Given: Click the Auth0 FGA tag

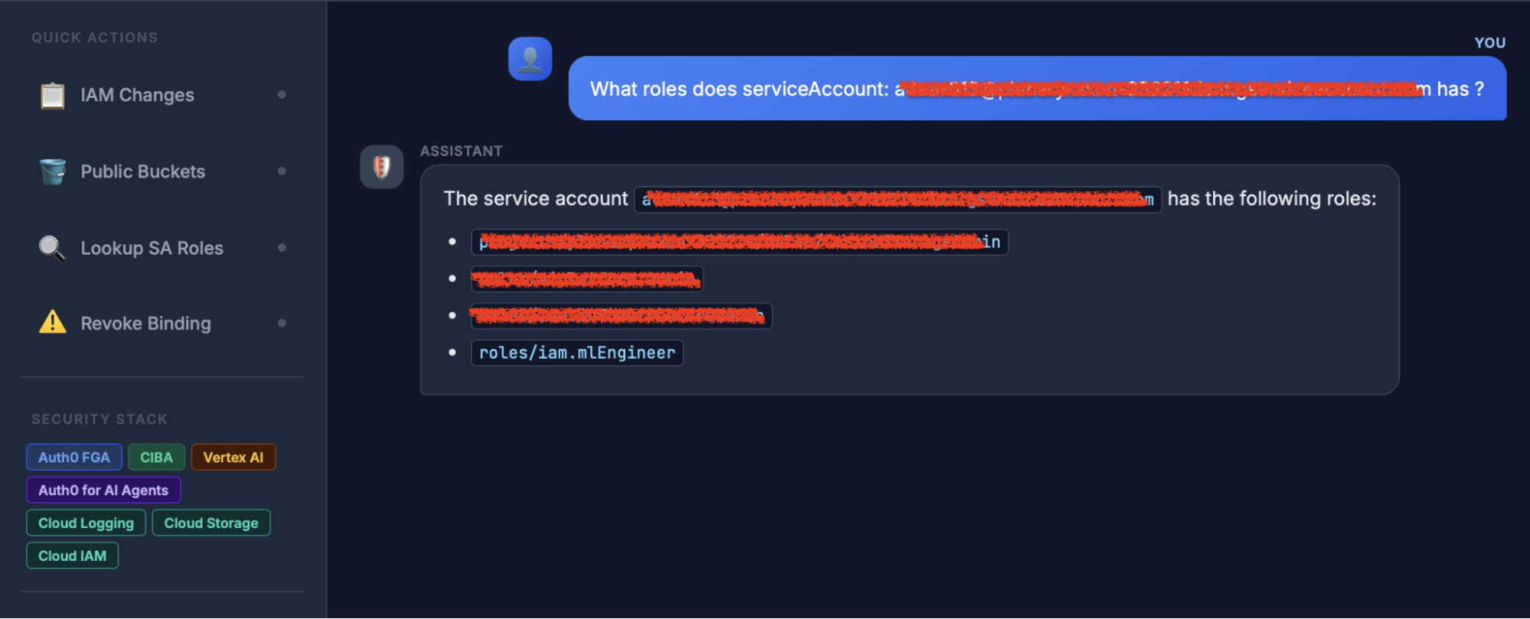Looking at the screenshot, I should 73,457.
